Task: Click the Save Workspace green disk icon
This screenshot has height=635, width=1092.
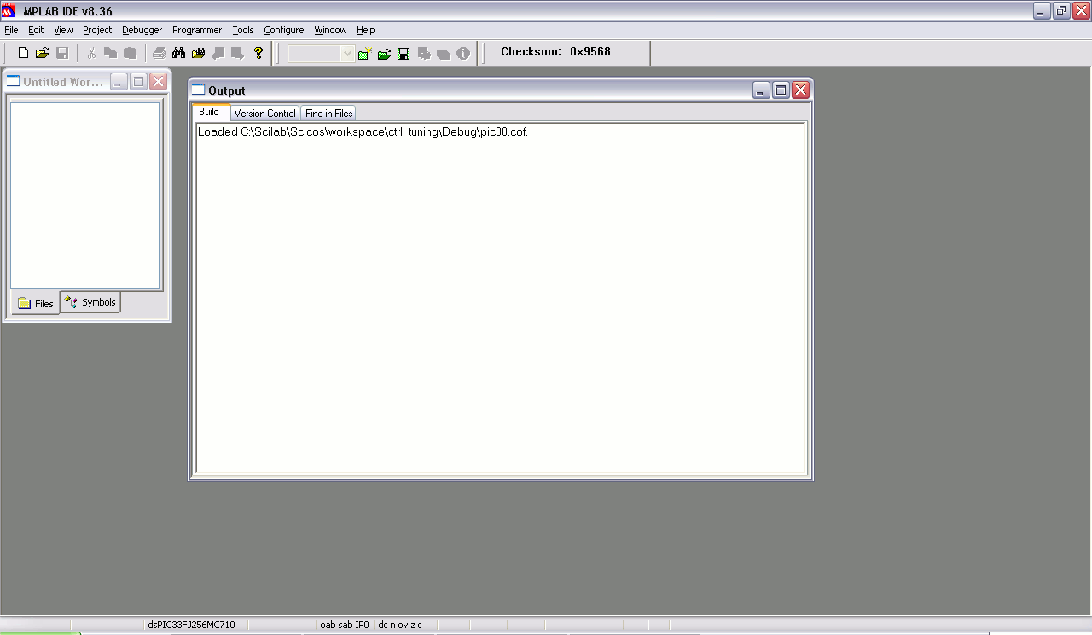Action: [404, 54]
